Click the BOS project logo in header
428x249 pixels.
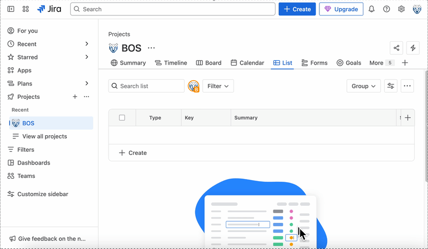(x=113, y=48)
